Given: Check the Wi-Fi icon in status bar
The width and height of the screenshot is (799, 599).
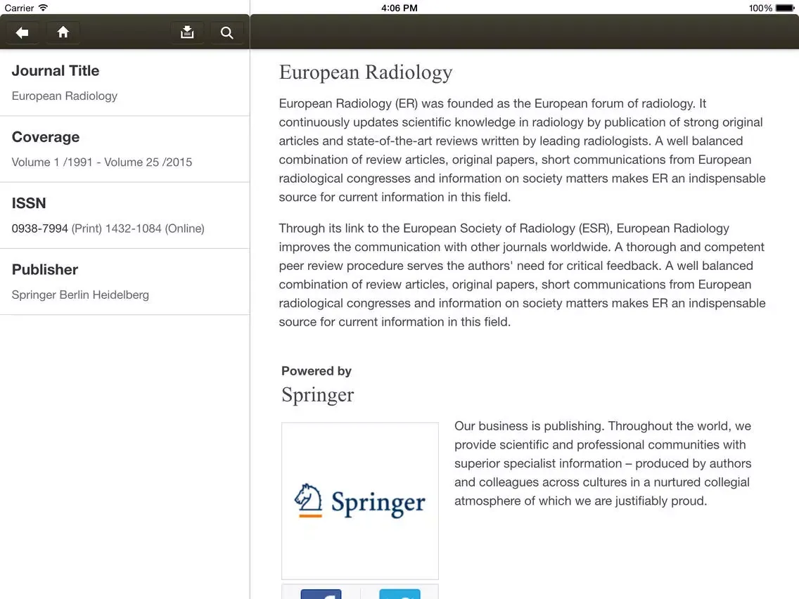Looking at the screenshot, I should click(44, 7).
